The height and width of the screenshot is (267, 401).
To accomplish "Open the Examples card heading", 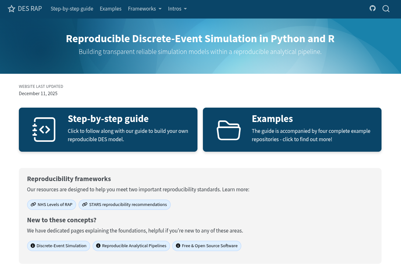I will (272, 118).
